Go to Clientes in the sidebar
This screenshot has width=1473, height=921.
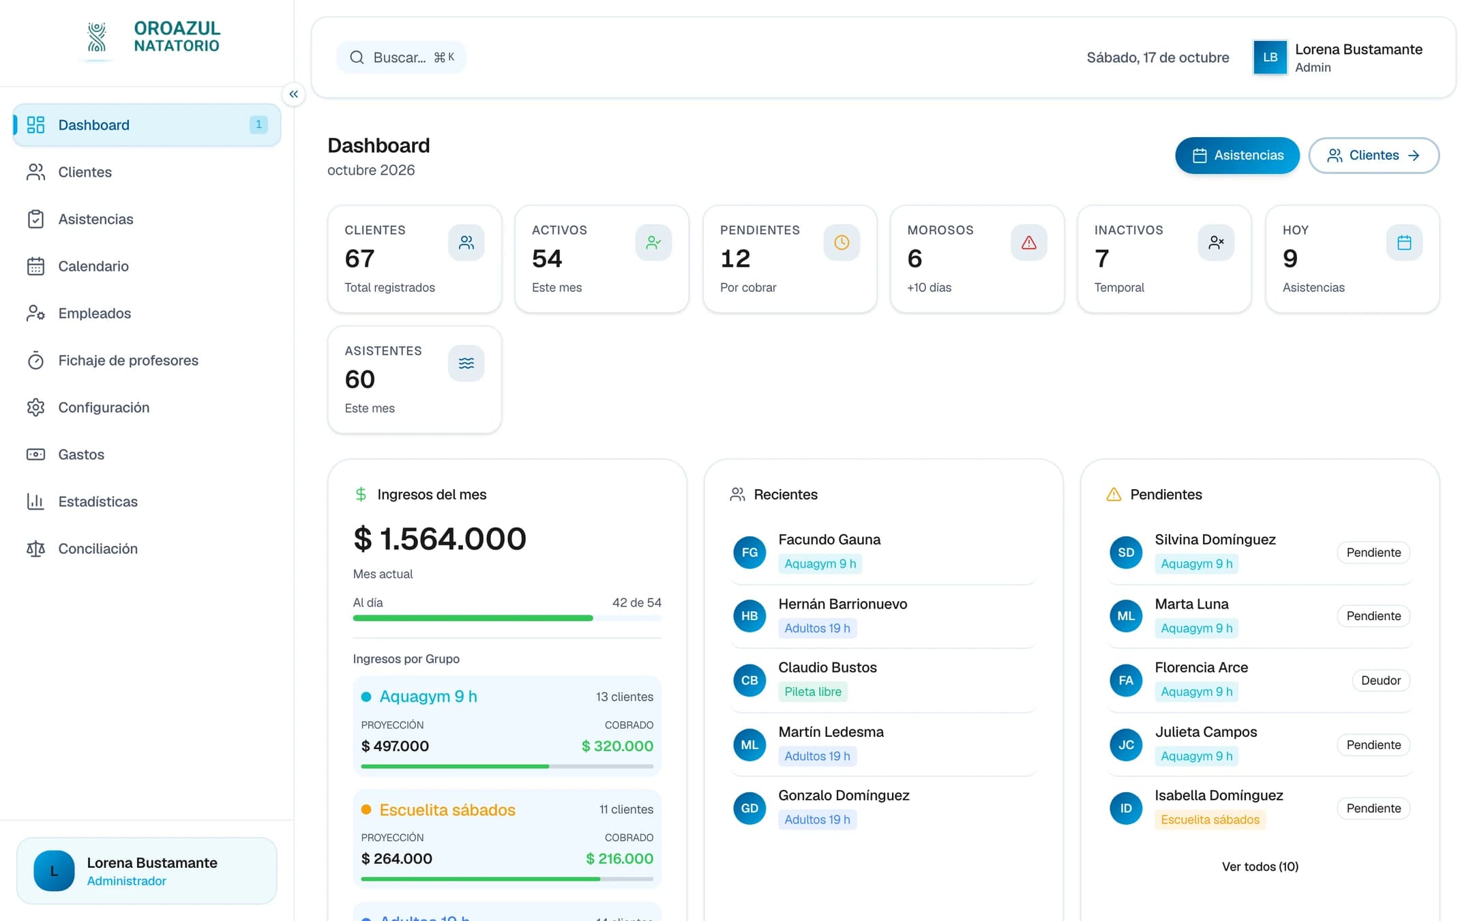(x=147, y=172)
